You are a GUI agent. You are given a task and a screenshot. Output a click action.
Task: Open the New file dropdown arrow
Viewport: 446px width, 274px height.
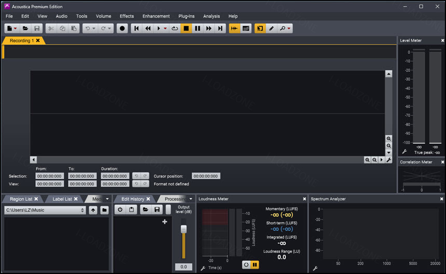click(x=16, y=28)
